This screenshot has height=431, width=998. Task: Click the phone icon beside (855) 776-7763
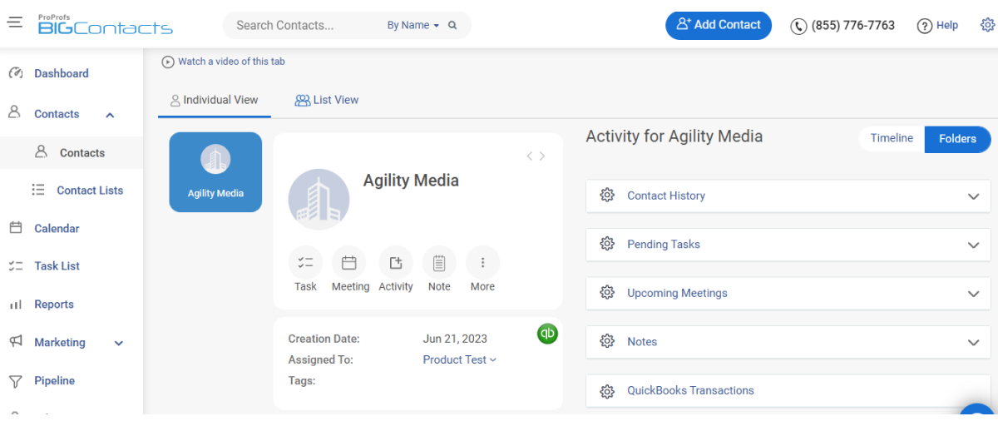pyautogui.click(x=798, y=26)
